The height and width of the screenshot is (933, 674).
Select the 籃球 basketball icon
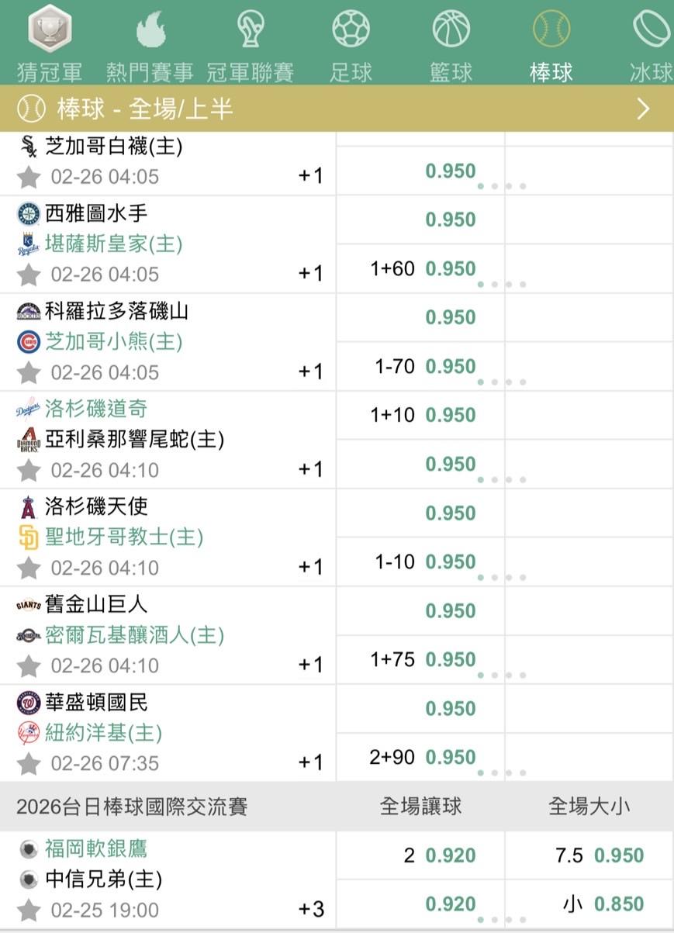pyautogui.click(x=451, y=29)
